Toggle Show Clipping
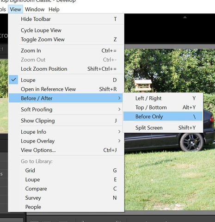The height and width of the screenshot is (222, 215). point(66,121)
